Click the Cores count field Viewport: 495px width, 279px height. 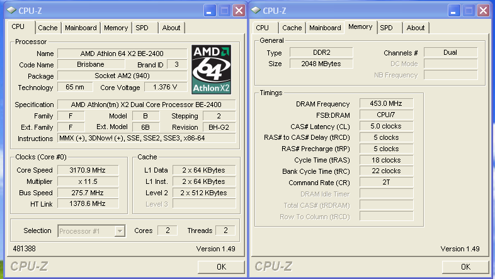[x=168, y=231]
